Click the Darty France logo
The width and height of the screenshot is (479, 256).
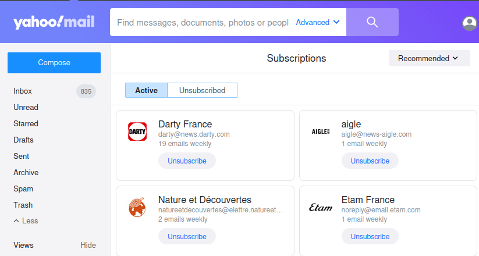(137, 131)
